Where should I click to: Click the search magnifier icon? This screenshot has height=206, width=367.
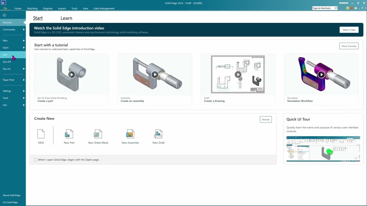[x=336, y=8]
